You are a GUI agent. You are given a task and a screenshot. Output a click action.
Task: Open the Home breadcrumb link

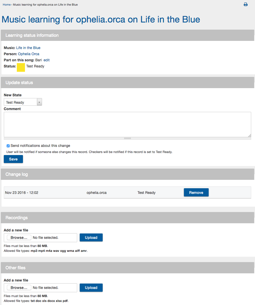[x=7, y=5]
